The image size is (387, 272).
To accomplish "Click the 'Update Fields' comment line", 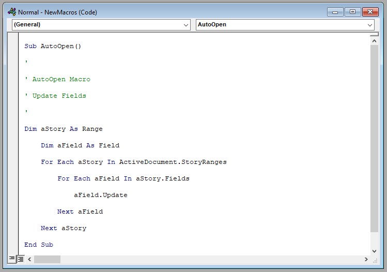I will pos(55,96).
